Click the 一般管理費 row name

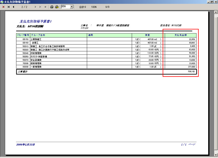pos(36,67)
